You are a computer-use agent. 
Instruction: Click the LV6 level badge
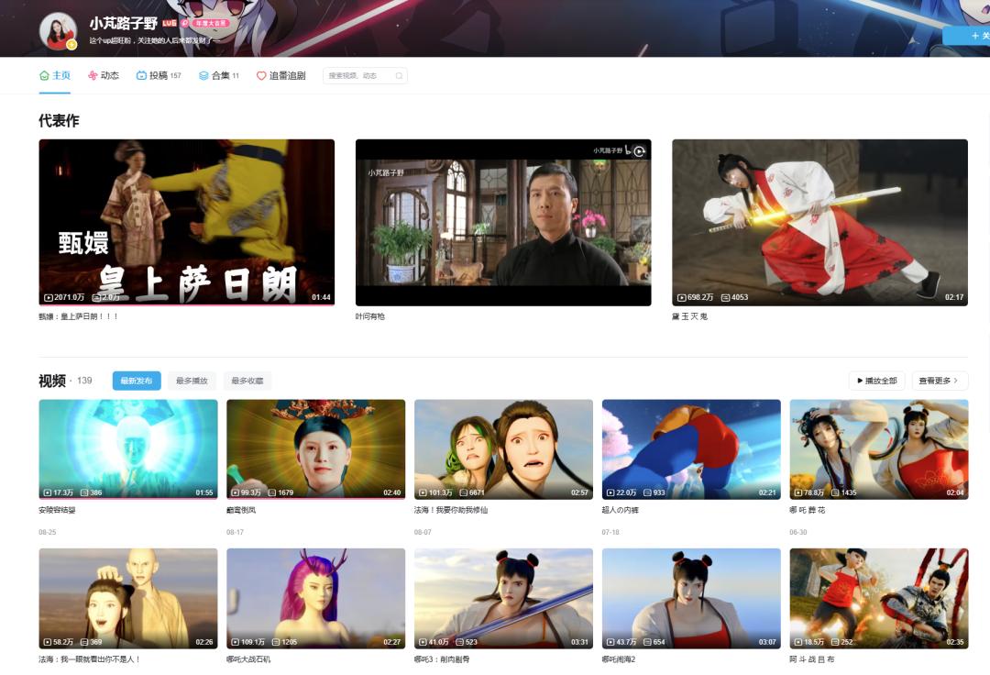(170, 23)
